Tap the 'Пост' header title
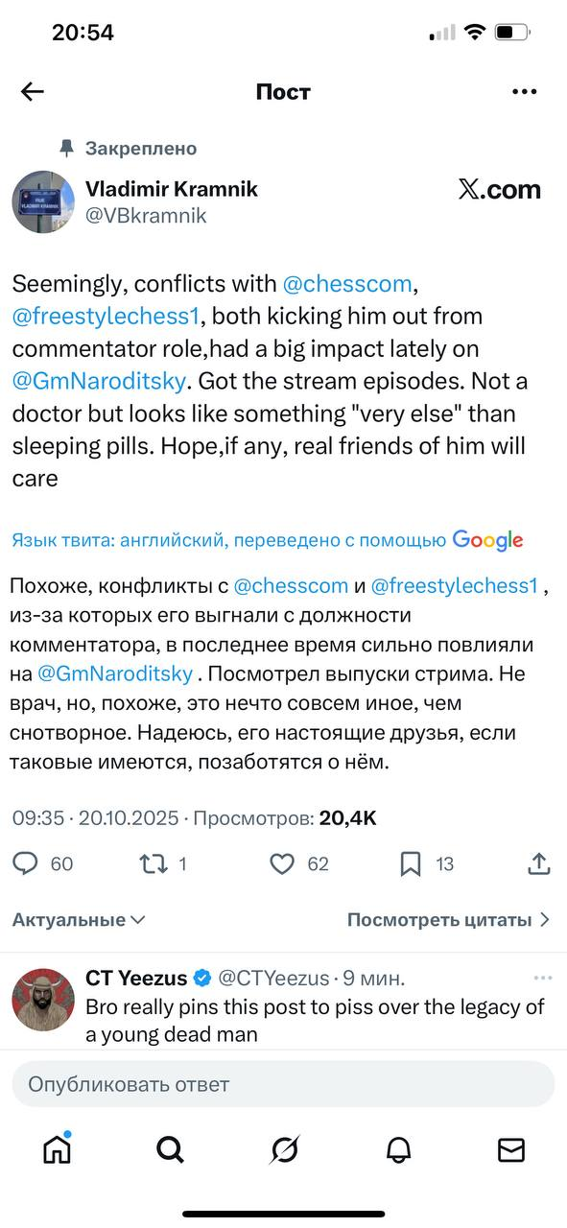Screen dimensions: 567x1228 click(283, 91)
